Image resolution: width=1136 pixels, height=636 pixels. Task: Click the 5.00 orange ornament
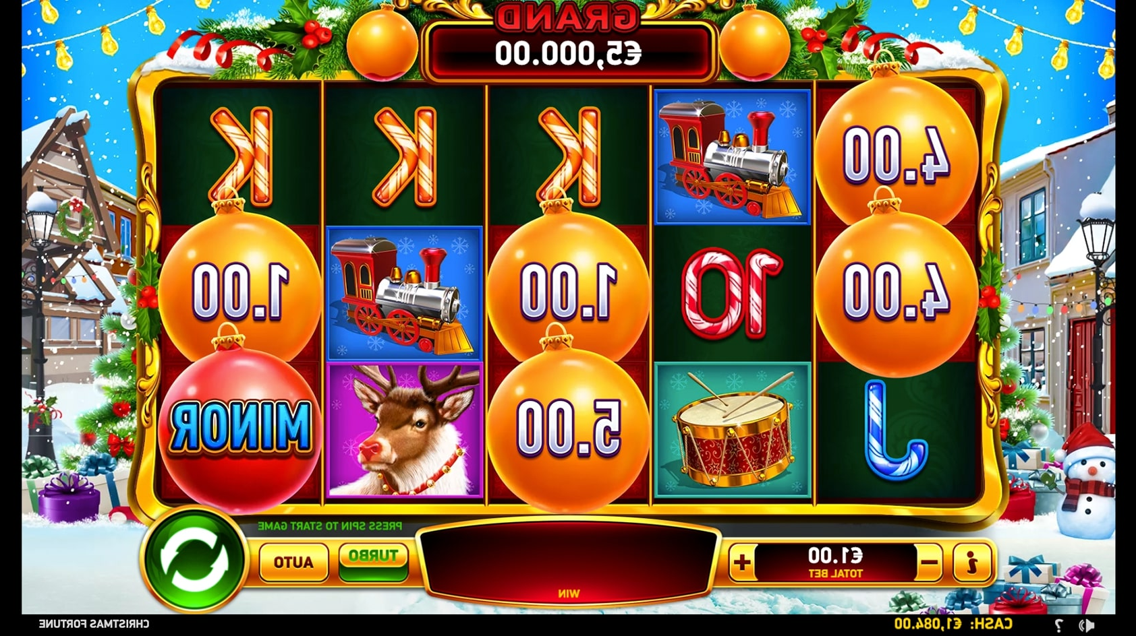(x=568, y=427)
